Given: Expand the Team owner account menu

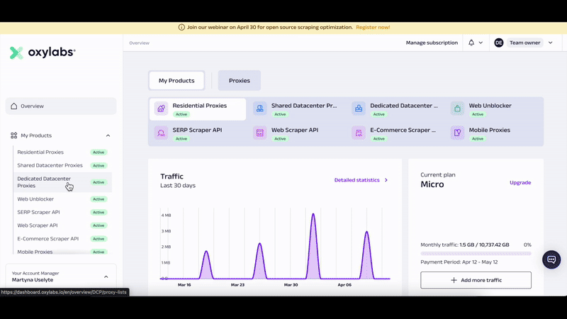Looking at the screenshot, I should point(524,43).
